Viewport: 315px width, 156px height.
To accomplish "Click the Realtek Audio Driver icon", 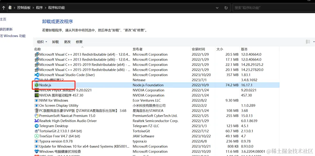I will [36, 121].
